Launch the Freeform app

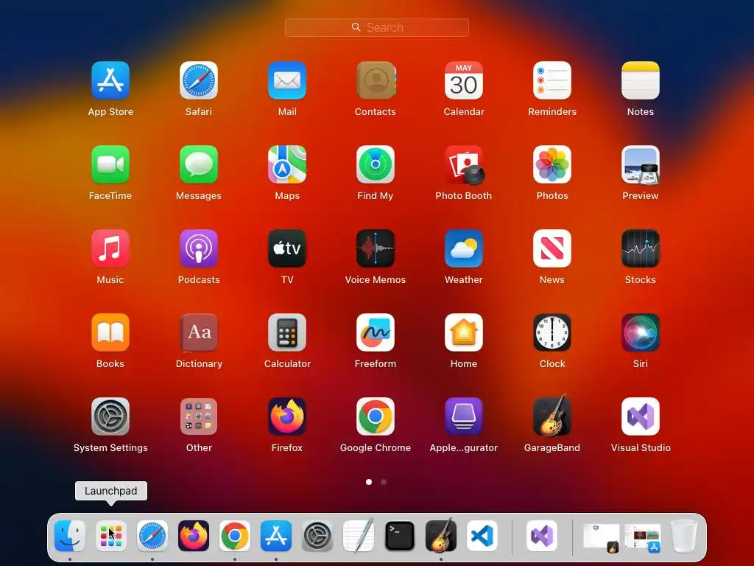point(376,332)
